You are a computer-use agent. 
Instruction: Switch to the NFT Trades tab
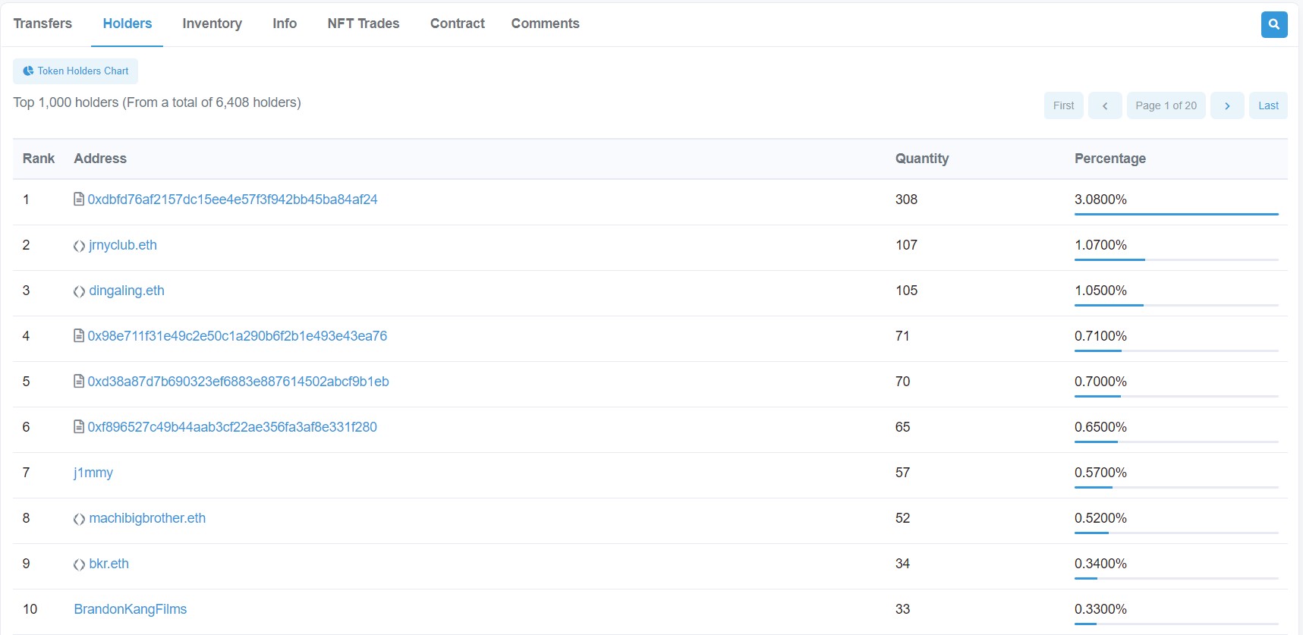coord(363,24)
